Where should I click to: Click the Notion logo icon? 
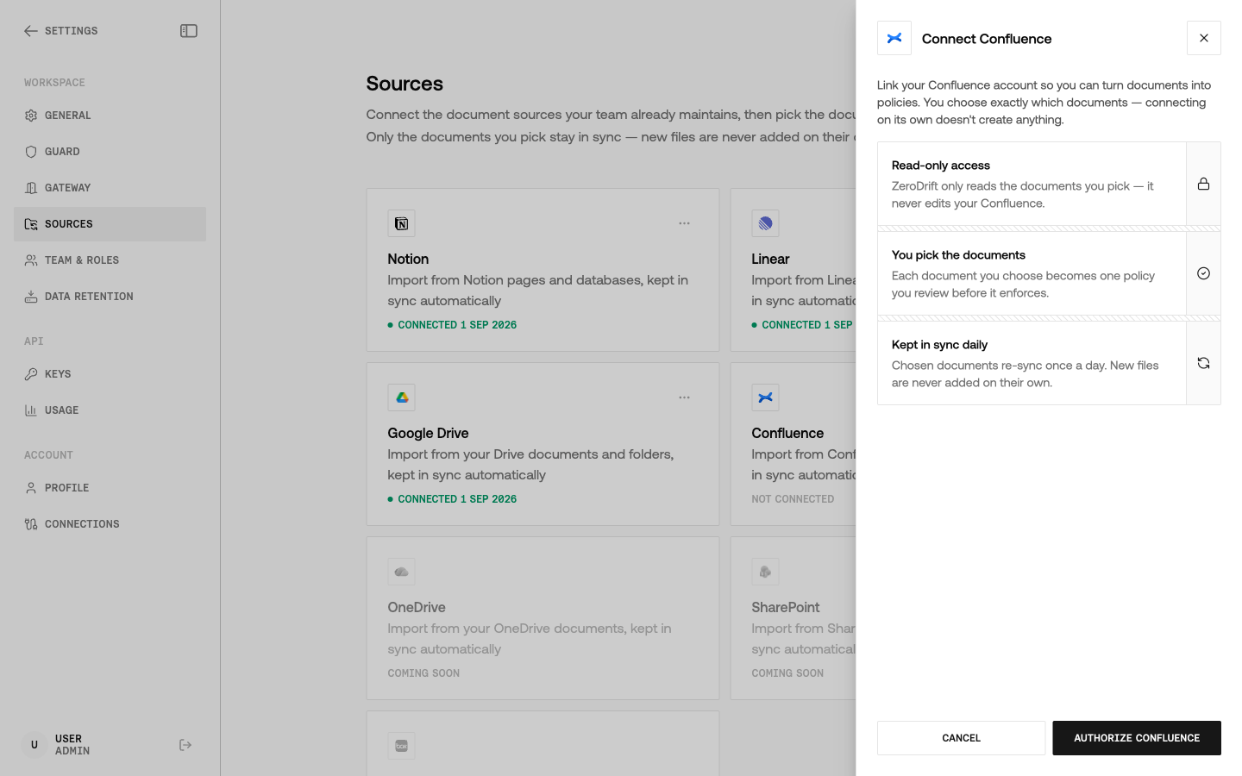pyautogui.click(x=401, y=223)
